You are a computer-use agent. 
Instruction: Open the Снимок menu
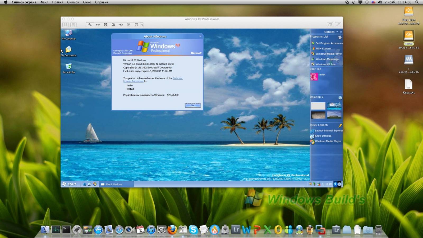pyautogui.click(x=73, y=2)
